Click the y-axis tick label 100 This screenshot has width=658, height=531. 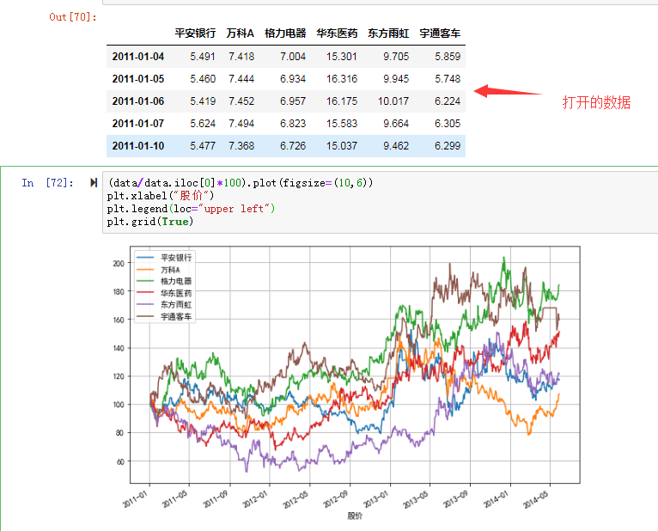(119, 404)
